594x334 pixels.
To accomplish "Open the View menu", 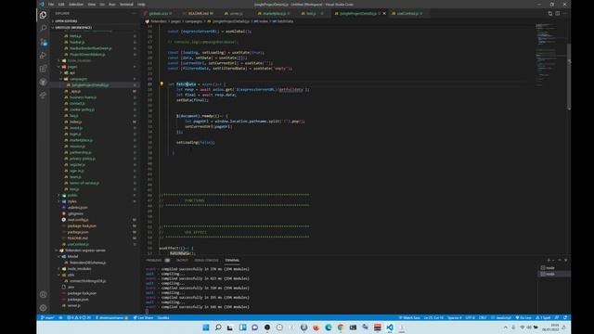I will pyautogui.click(x=92, y=4).
